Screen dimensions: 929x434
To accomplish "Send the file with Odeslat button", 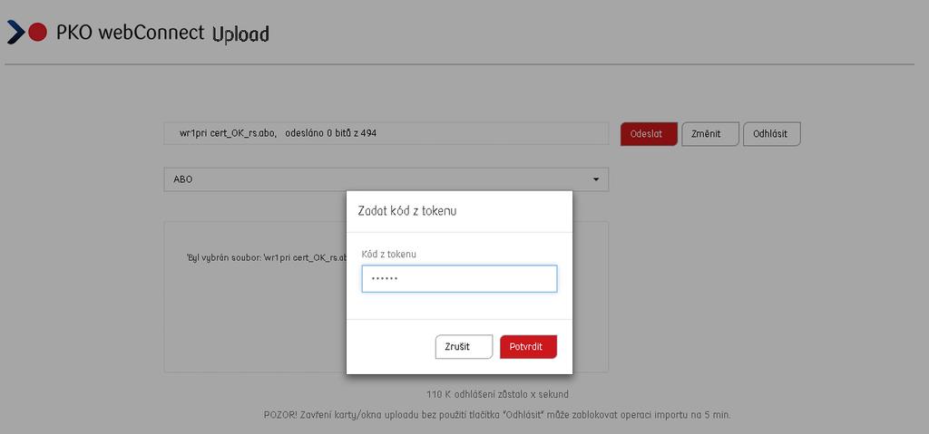I will 649,134.
